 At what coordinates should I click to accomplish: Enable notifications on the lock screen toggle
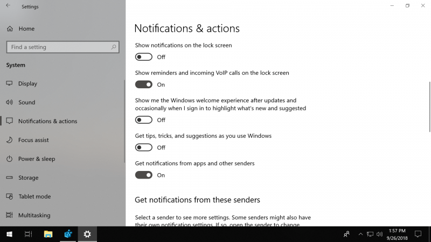tap(143, 57)
